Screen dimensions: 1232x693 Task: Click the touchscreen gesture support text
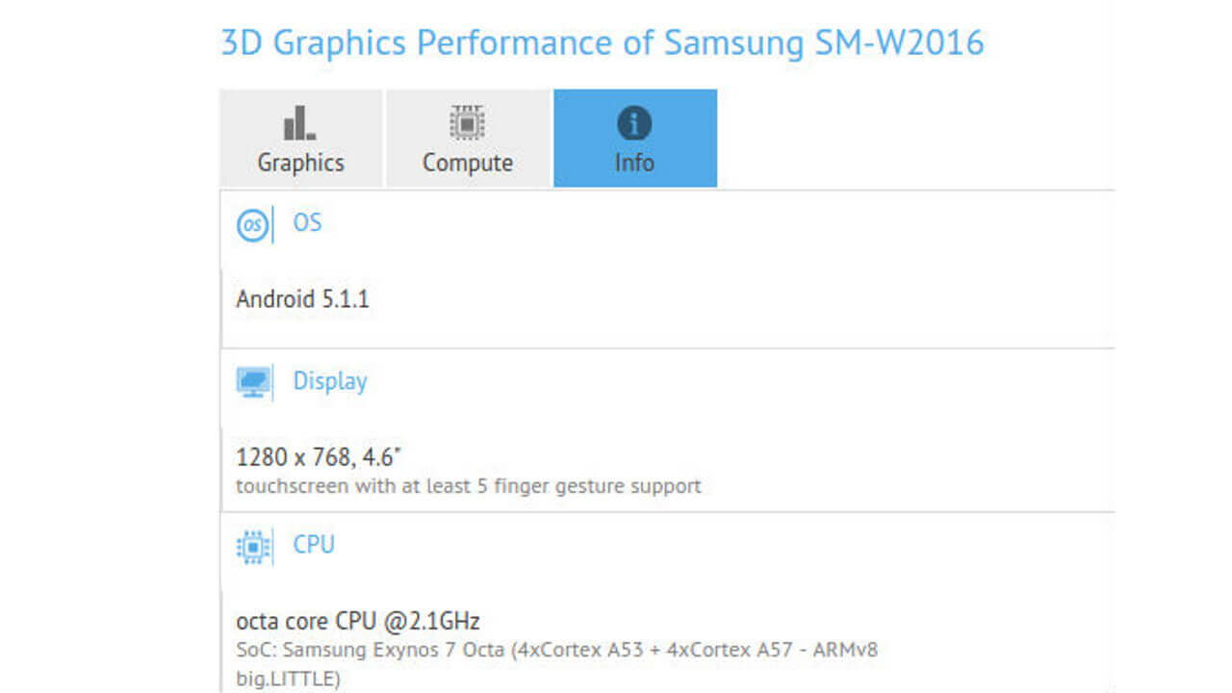coord(468,486)
